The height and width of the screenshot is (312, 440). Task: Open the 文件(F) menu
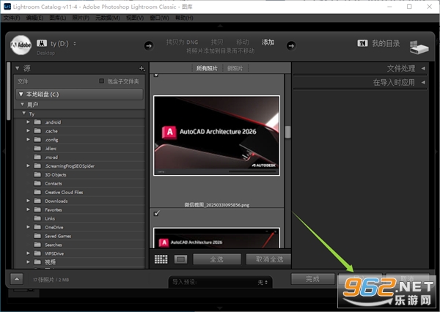12,18
